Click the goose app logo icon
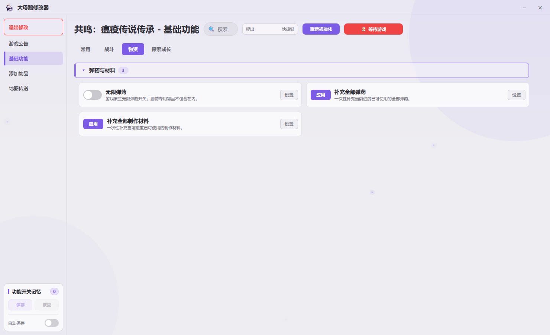The height and width of the screenshot is (335, 550). [9, 7]
